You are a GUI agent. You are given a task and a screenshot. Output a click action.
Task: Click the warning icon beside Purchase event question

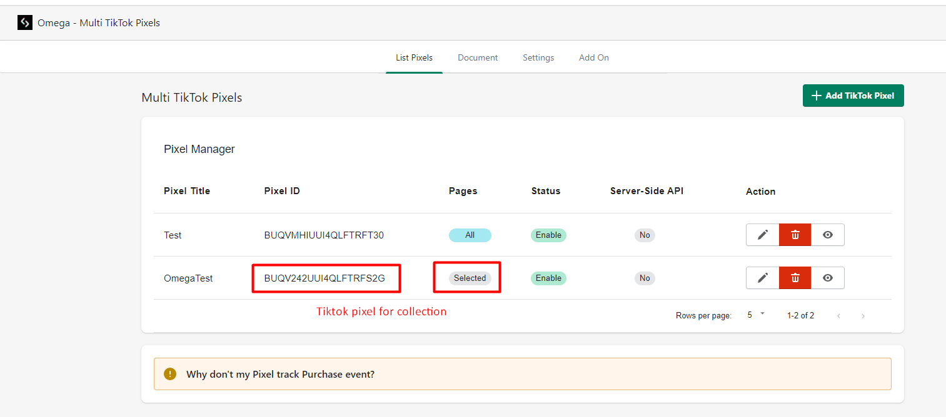(170, 374)
